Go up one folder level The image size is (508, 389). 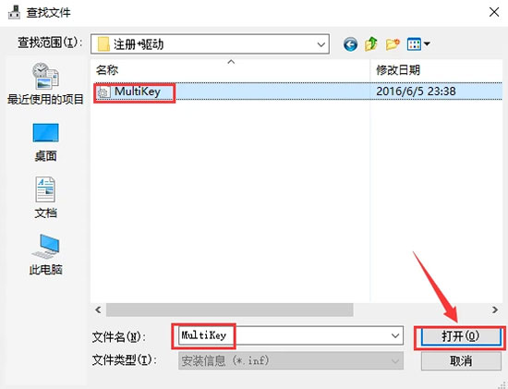371,43
